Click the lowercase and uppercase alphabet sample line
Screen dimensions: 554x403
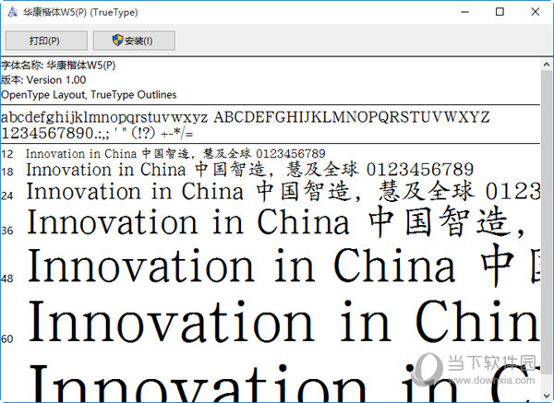(x=246, y=117)
